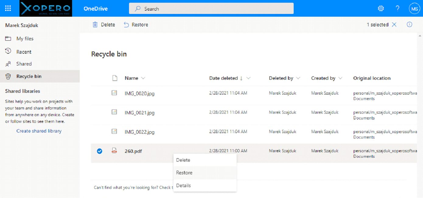This screenshot has width=423, height=198.
Task: Click the PDF icon for 260.pdf
Action: tap(114, 150)
